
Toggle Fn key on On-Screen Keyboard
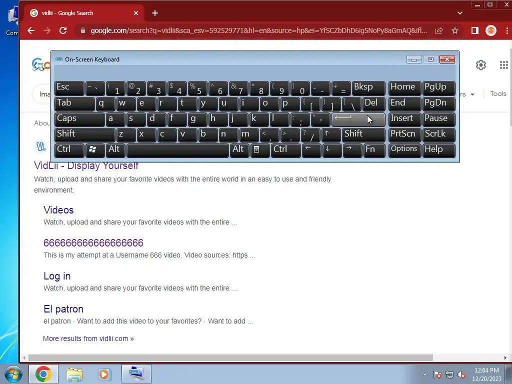click(x=374, y=150)
